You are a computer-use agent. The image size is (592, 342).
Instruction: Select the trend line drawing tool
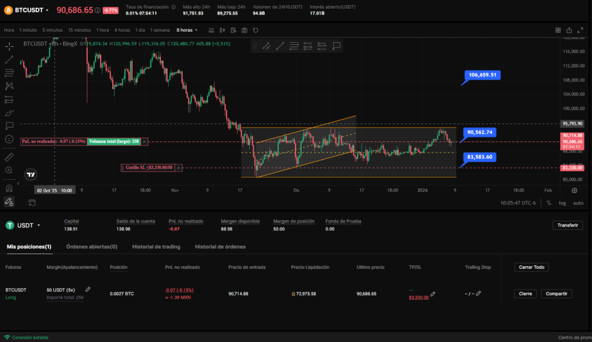pyautogui.click(x=9, y=60)
